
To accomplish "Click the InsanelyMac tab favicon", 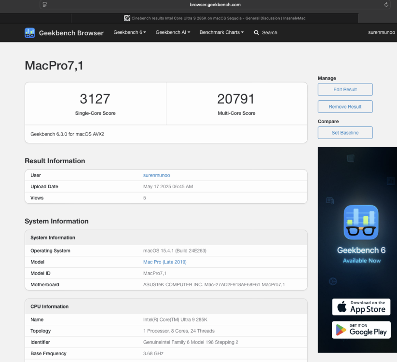I will (x=127, y=18).
